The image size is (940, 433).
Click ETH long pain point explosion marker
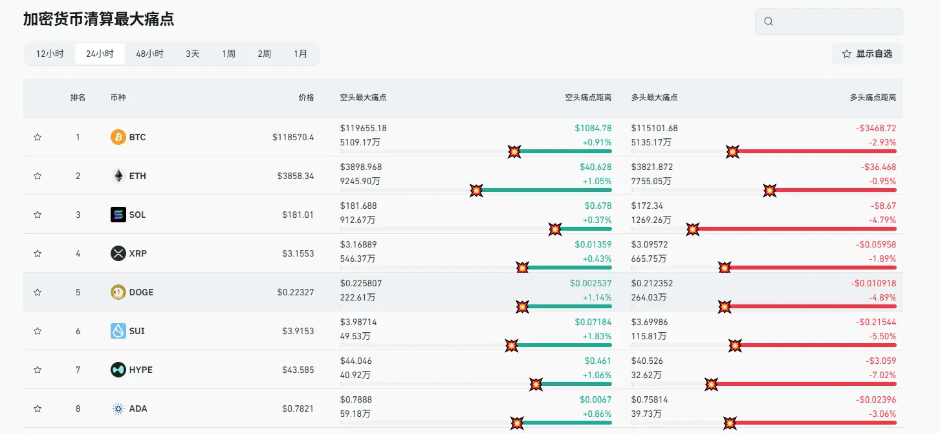click(x=770, y=191)
